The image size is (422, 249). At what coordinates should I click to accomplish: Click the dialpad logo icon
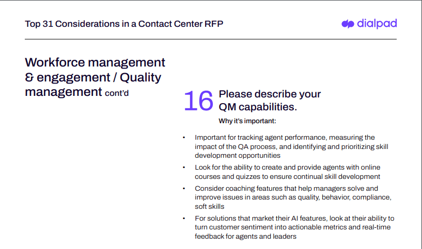348,24
